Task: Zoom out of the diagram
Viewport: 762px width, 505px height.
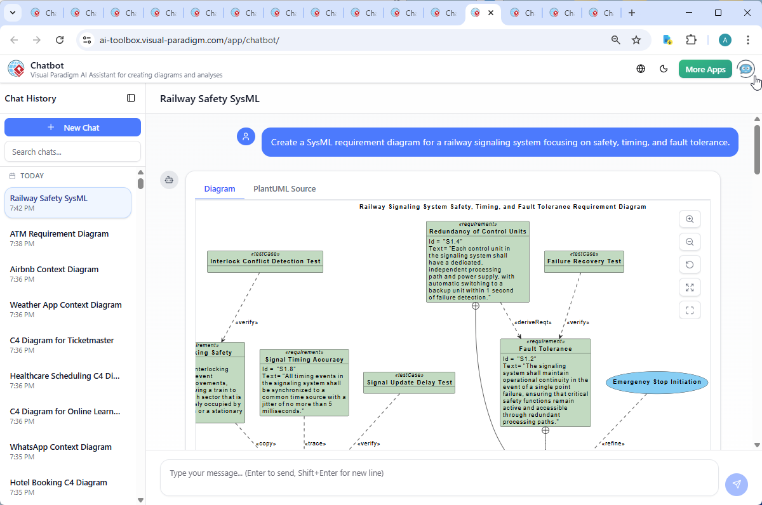Action: pos(690,242)
